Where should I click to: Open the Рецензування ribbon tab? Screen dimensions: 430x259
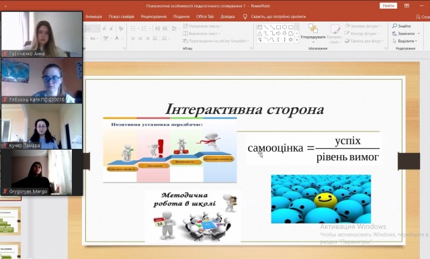point(154,16)
